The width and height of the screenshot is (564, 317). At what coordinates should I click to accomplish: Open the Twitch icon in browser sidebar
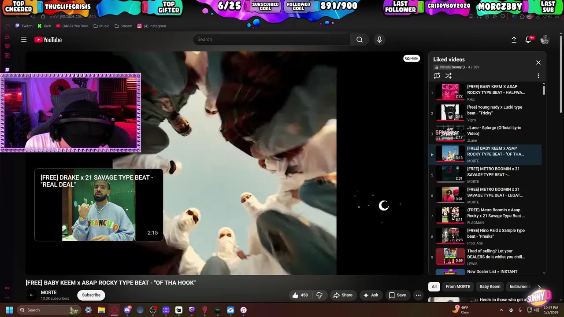click(7, 70)
